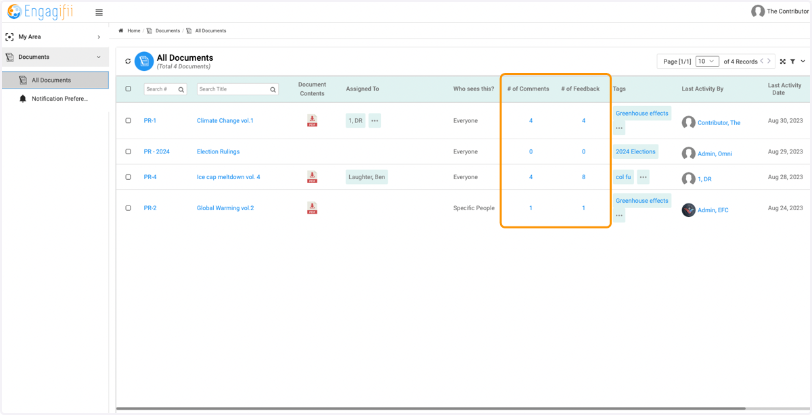Click the horizontal scrollbar at bottom
This screenshot has height=415, width=812.
(x=431, y=408)
